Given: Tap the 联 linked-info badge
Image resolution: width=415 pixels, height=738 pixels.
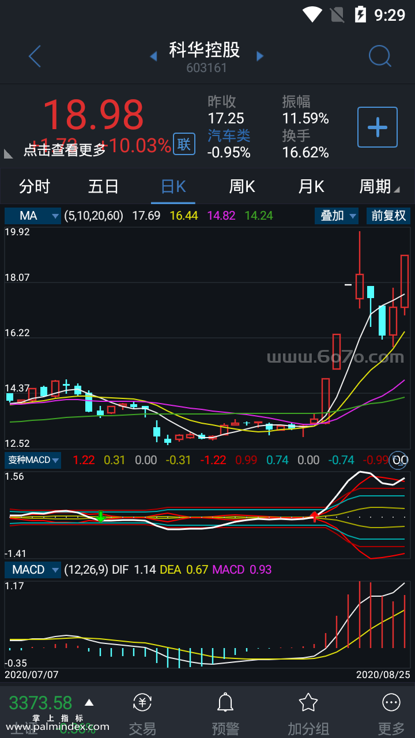Looking at the screenshot, I should (x=184, y=144).
